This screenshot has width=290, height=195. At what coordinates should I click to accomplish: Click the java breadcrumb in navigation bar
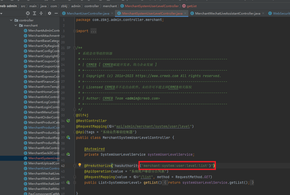point(43,6)
